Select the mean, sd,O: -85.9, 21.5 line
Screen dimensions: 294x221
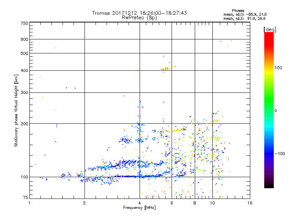(245, 14)
